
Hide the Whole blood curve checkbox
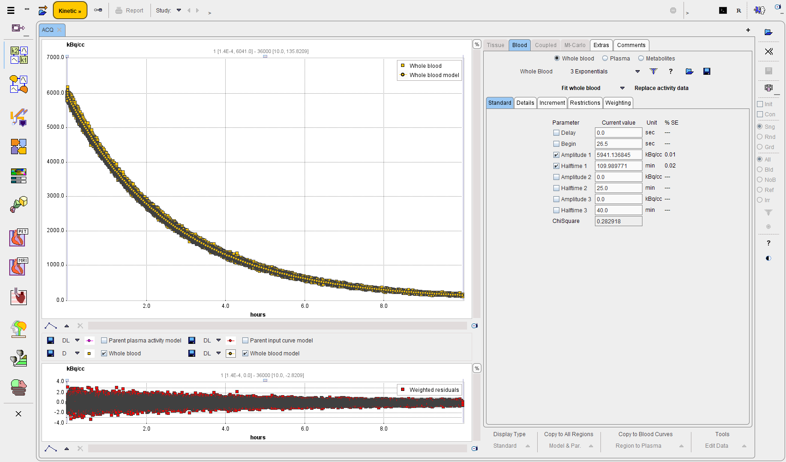(x=104, y=354)
